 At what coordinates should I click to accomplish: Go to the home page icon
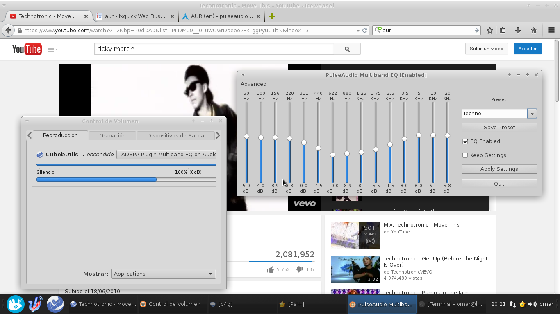click(534, 30)
